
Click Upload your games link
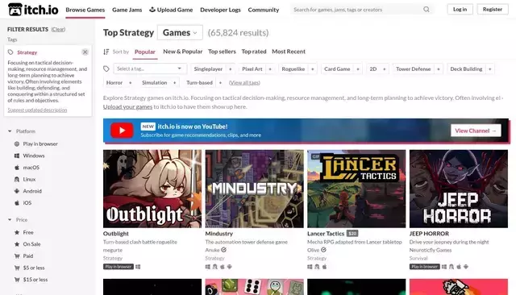[127, 106]
